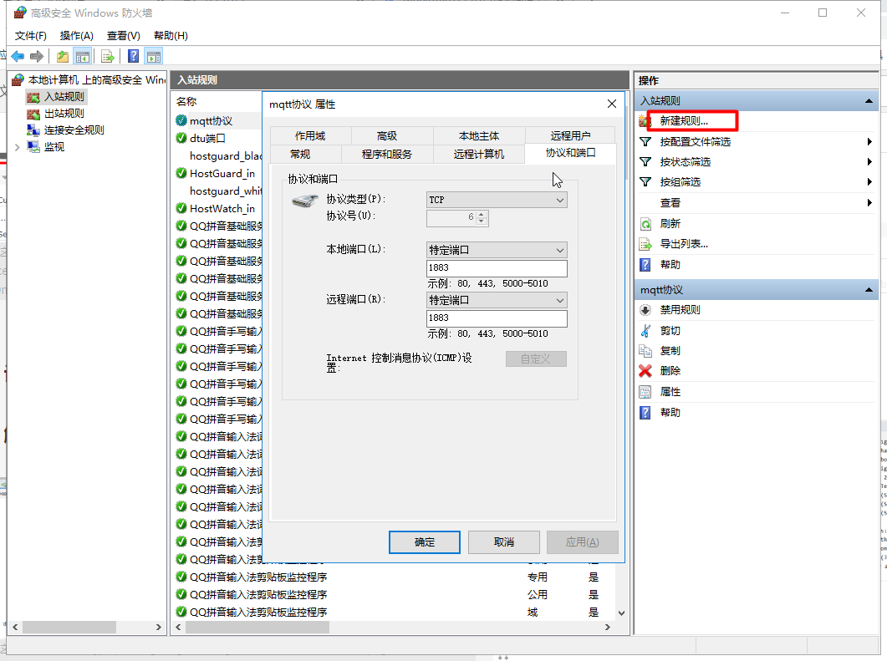Switch to the 作用域 tab

point(310,135)
